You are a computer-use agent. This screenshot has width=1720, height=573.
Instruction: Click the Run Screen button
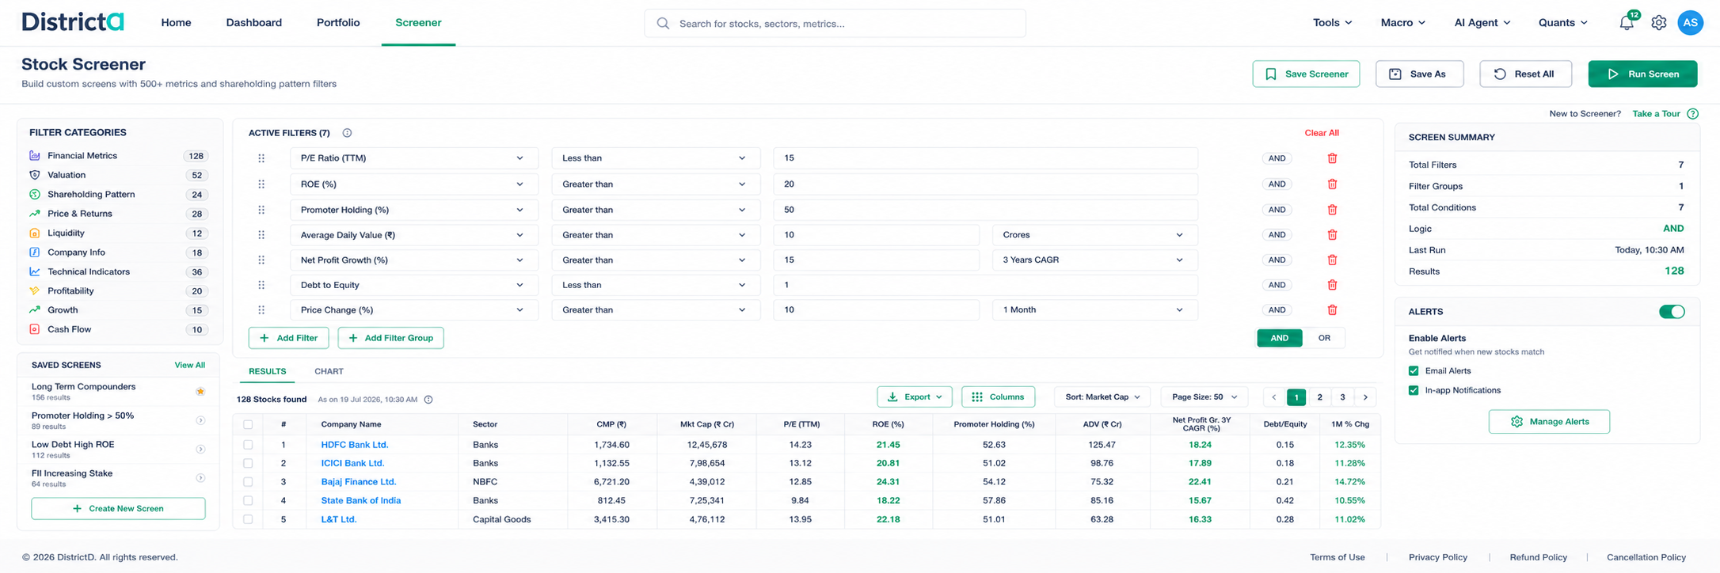pyautogui.click(x=1642, y=74)
